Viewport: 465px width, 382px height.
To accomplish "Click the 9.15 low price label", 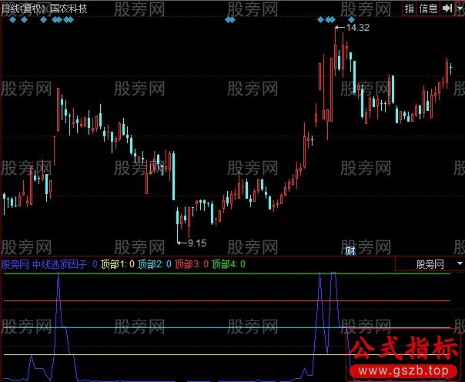I will (196, 243).
